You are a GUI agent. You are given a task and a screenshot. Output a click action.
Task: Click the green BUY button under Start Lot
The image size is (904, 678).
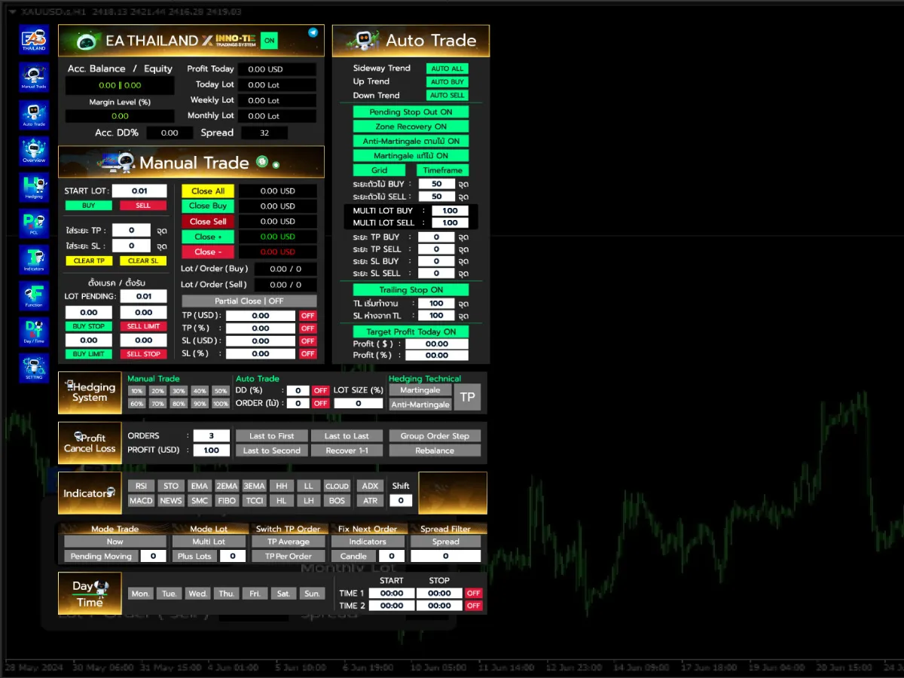(x=88, y=206)
